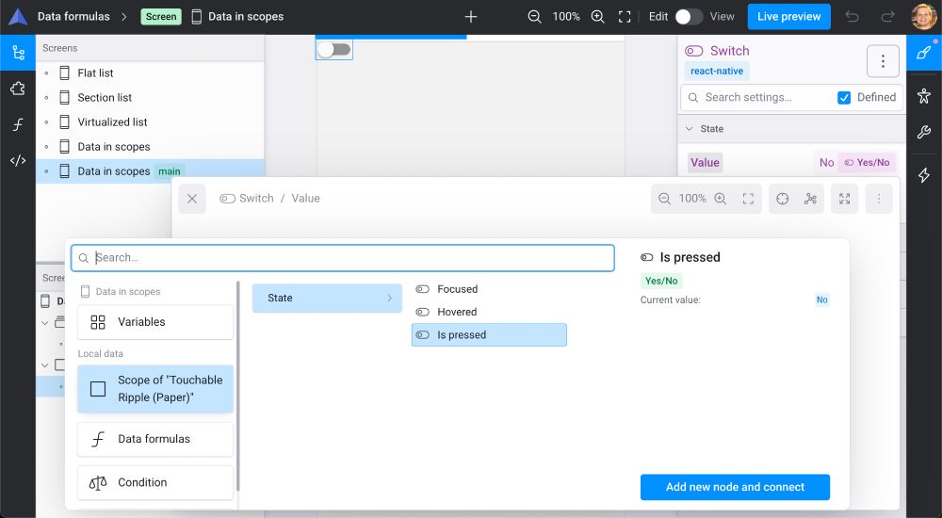942x518 pixels.
Task: Select the Is pressed state item
Action: click(489, 335)
